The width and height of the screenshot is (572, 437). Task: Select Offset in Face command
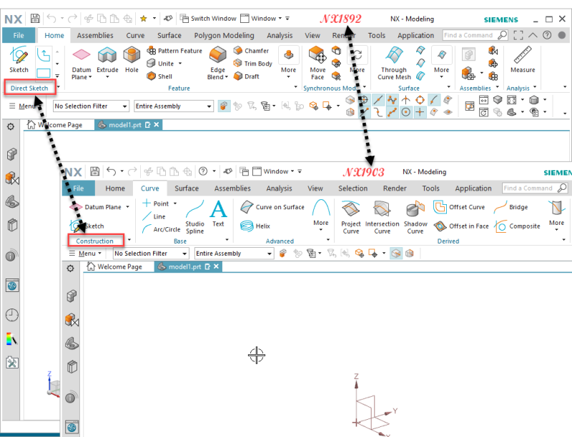(x=461, y=226)
